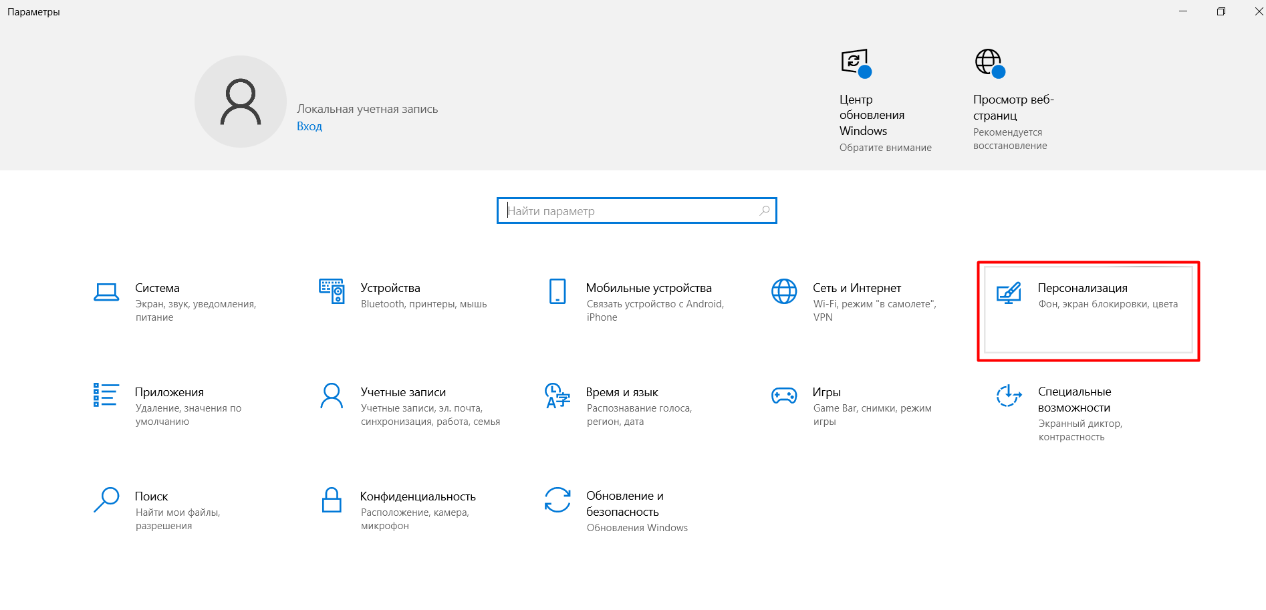Open the Устройства settings title
Viewport: 1266px width, 610px height.
coord(390,288)
